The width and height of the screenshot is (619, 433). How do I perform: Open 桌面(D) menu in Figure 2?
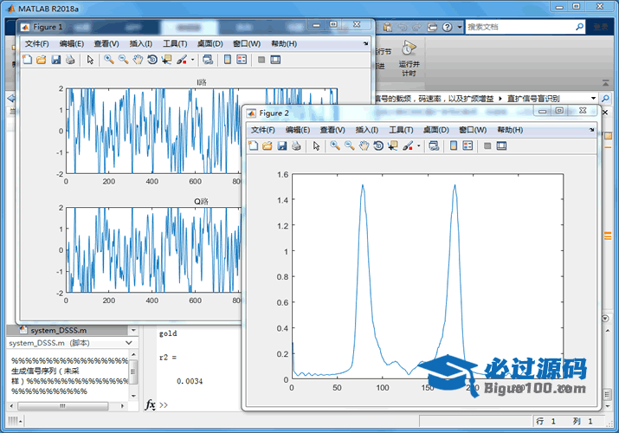coord(436,130)
